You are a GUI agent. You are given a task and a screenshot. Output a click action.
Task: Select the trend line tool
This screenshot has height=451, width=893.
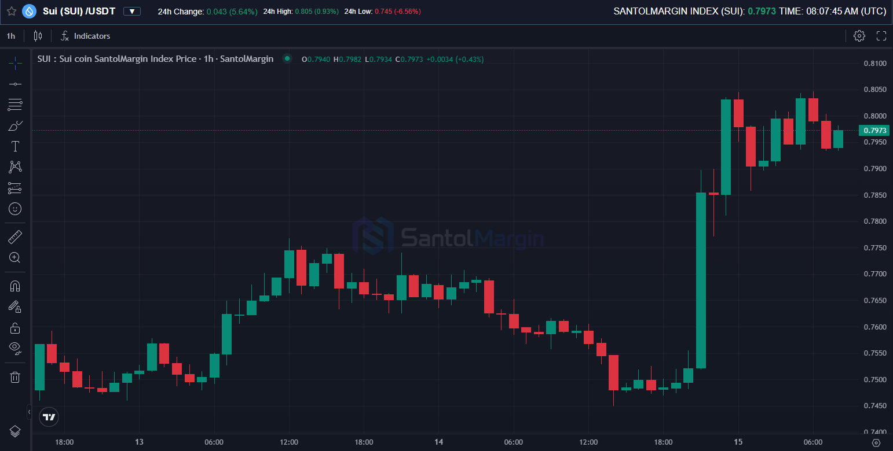[x=15, y=84]
